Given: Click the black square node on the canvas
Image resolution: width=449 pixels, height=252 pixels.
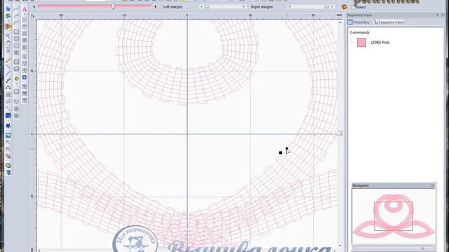Looking at the screenshot, I should click(281, 153).
